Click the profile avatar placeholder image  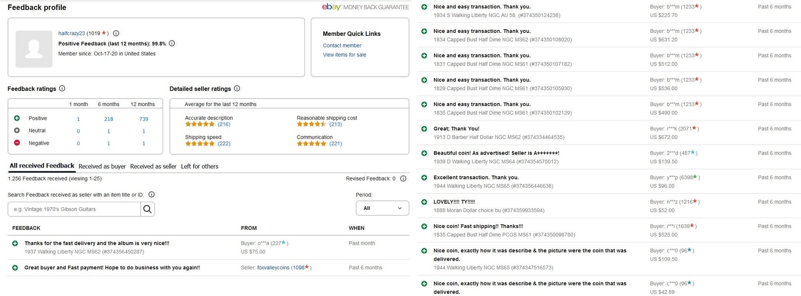click(34, 49)
